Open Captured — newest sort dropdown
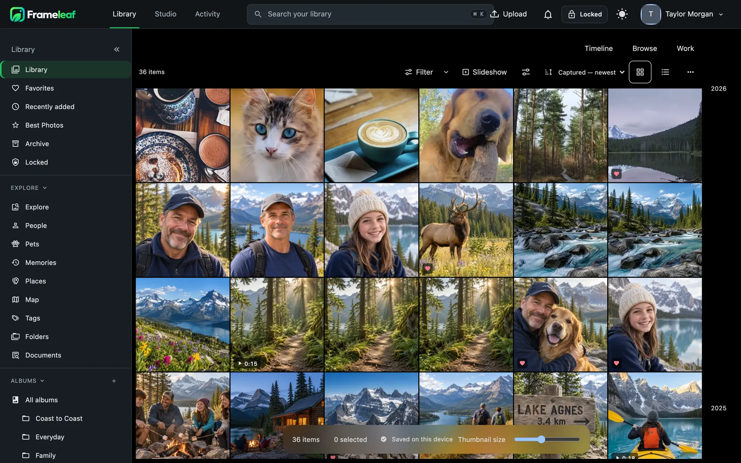Screen dimensions: 741x463 (x=585, y=72)
